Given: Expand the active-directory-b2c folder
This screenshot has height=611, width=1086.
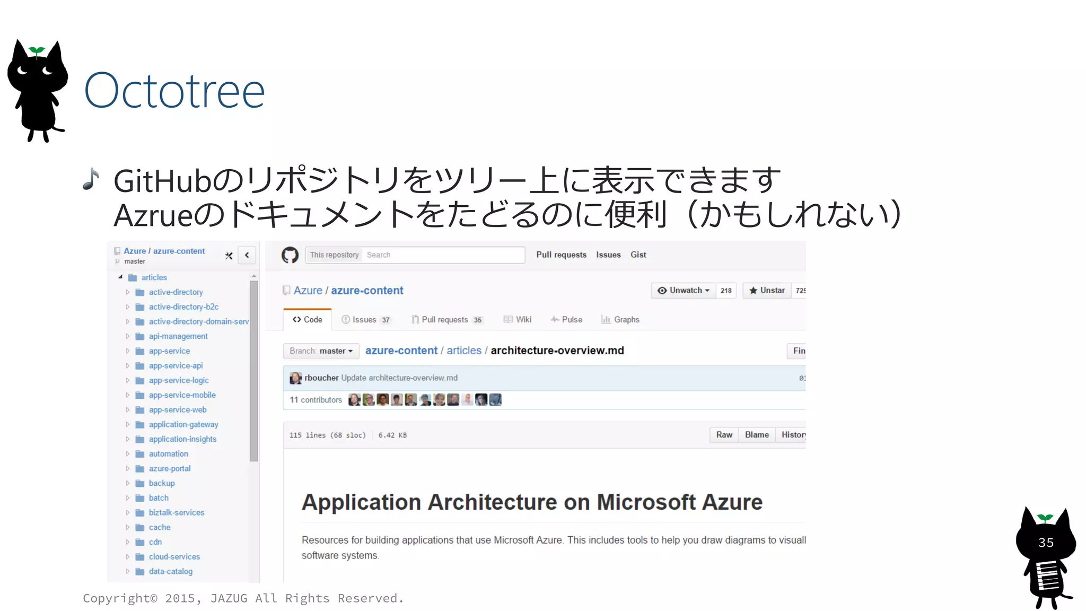Looking at the screenshot, I should [128, 307].
